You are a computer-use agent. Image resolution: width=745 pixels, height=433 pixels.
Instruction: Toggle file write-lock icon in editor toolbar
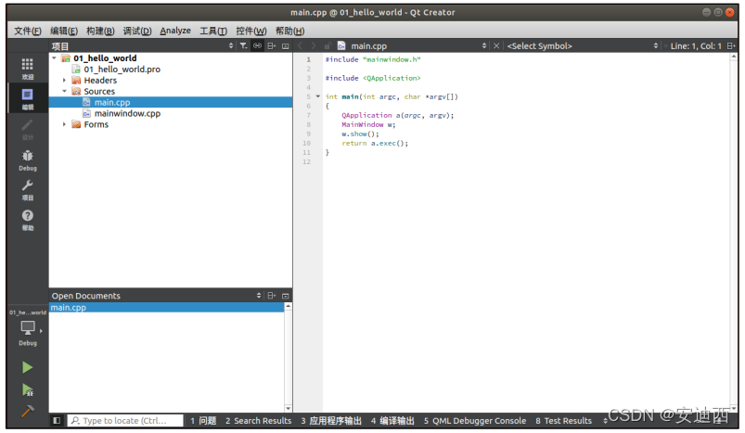point(328,46)
